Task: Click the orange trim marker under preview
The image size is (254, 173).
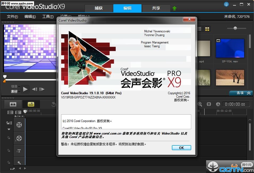Action: [4, 81]
